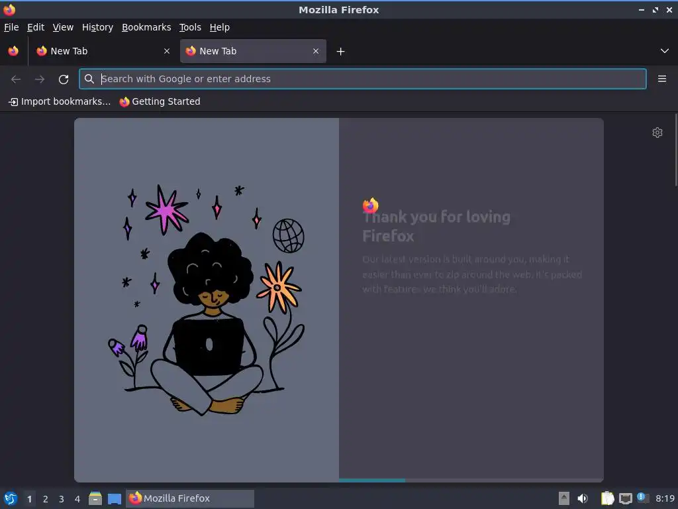This screenshot has height=509, width=678.
Task: Open the network status tray icon
Action: tap(625, 499)
